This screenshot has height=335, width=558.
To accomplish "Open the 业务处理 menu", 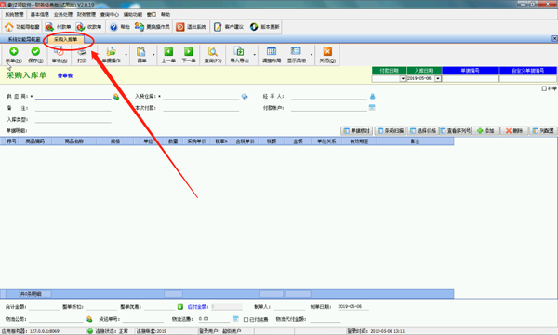I will tap(63, 15).
